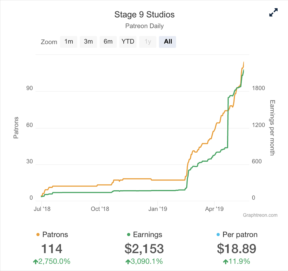
Task: Click the Stage 9 Studios chart title
Action: [144, 14]
